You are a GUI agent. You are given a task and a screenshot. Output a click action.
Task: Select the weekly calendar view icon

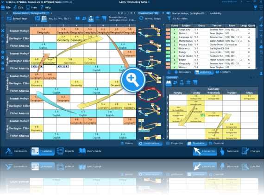coord(44,19)
